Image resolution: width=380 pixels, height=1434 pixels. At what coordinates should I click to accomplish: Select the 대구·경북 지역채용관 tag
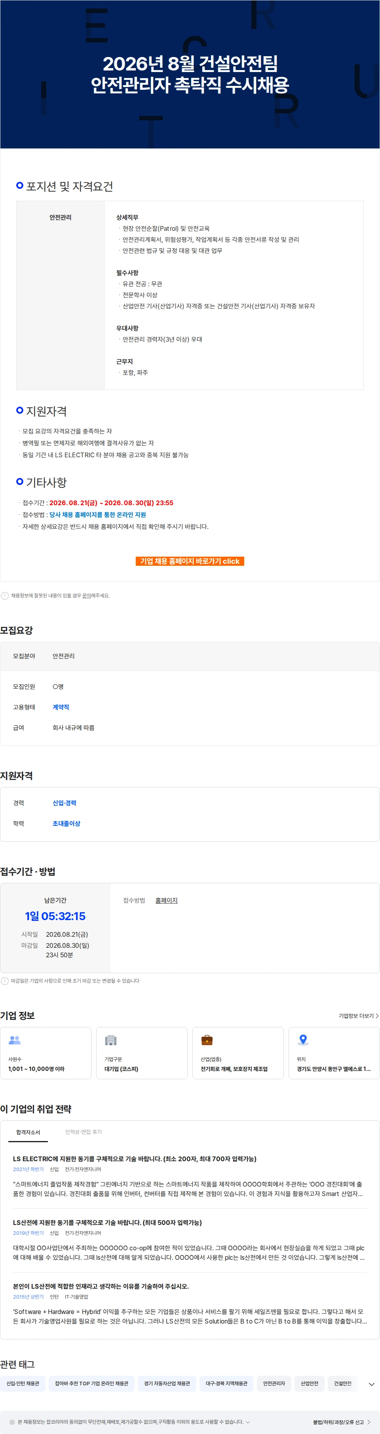226,1383
